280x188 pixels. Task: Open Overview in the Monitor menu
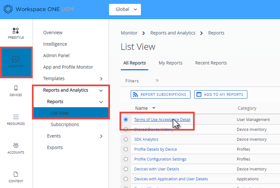(x=53, y=33)
